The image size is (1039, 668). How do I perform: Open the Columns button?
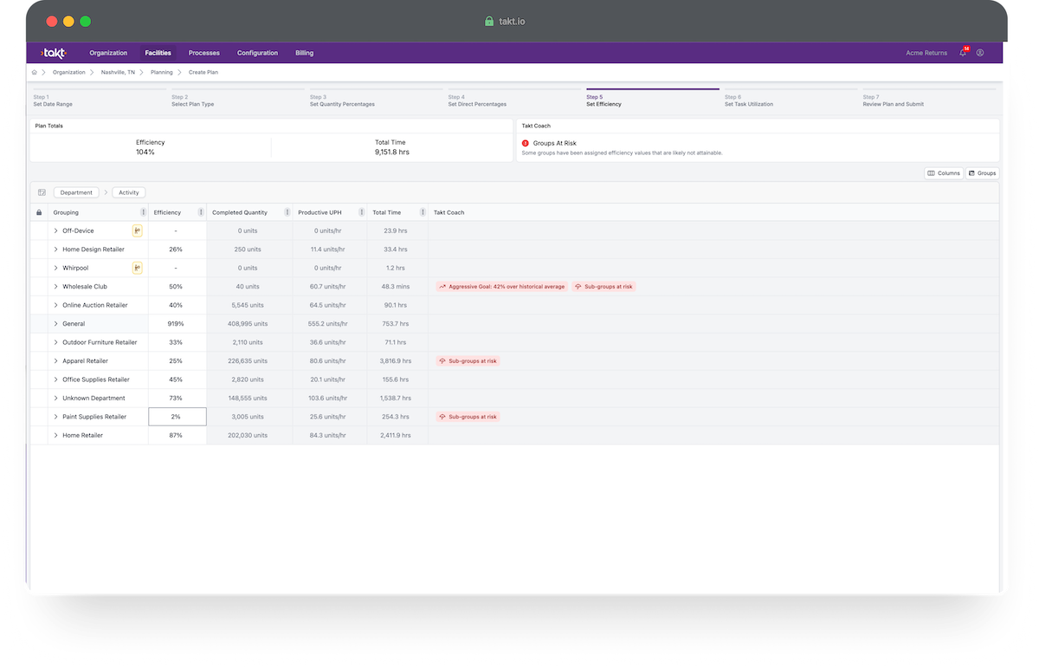point(944,173)
